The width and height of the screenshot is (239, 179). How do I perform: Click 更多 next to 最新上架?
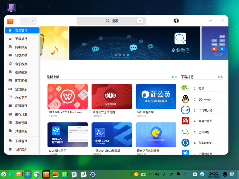click(174, 77)
